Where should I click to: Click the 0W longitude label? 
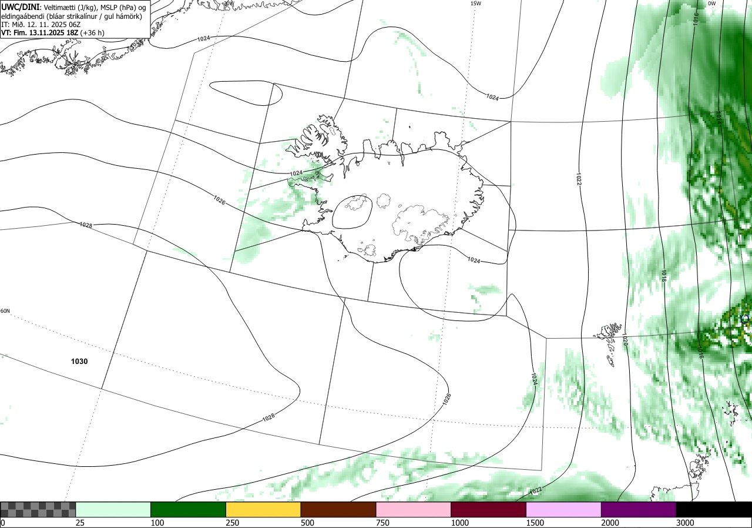point(711,4)
